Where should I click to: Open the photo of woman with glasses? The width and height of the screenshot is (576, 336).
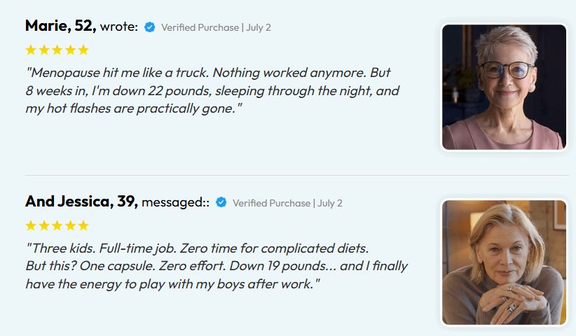point(504,87)
